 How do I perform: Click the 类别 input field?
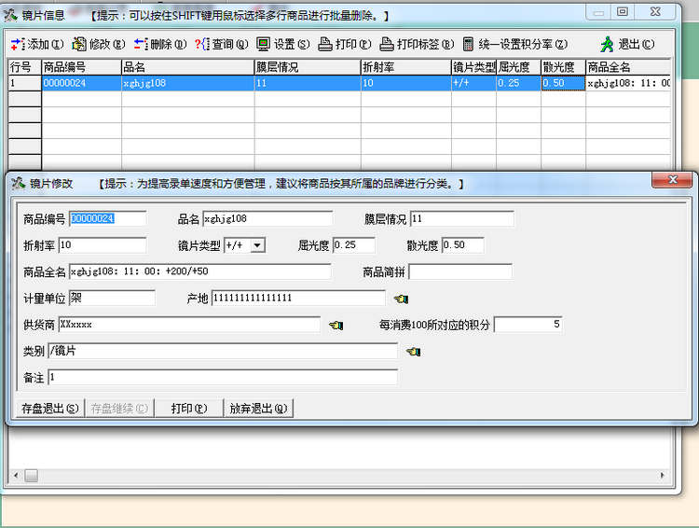(x=223, y=351)
